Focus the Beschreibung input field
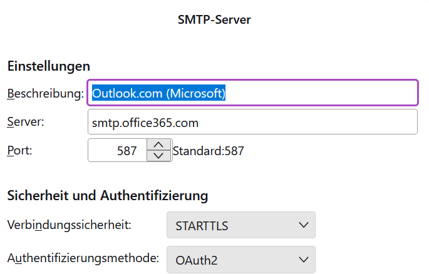 coord(319,93)
